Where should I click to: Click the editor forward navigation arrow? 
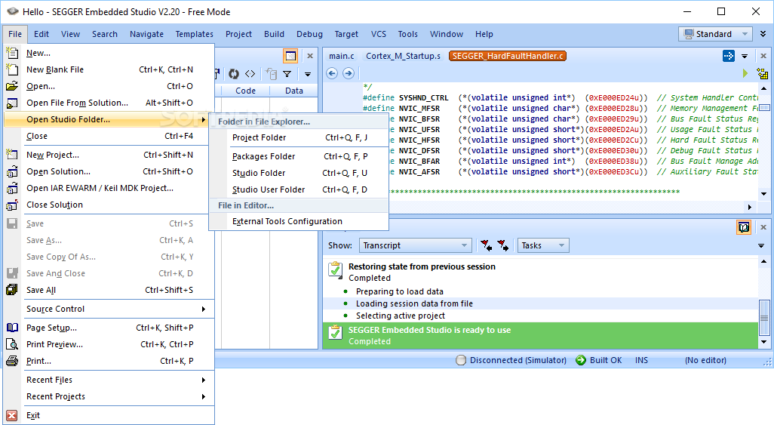click(x=349, y=74)
